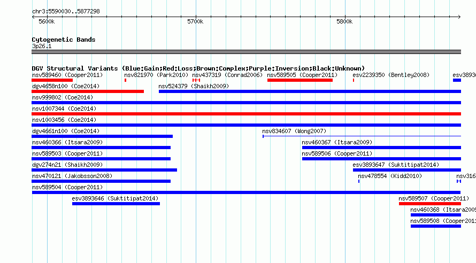Viewport: 476px width, 263px height.
Task: Click the DGV Structural Variants track title
Action: click(x=198, y=68)
